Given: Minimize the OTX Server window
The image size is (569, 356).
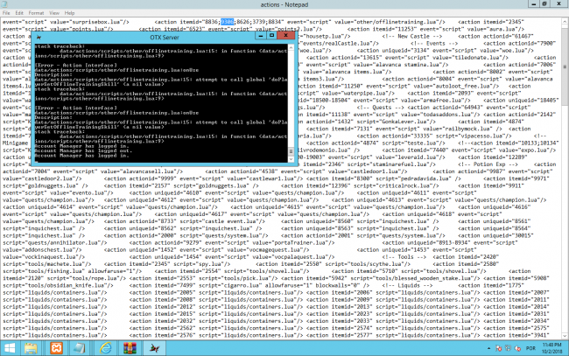Looking at the screenshot, I should [x=260, y=35].
